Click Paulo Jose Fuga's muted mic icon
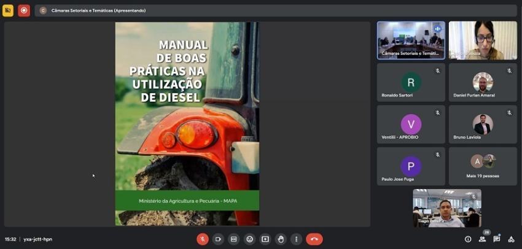Screen dimensions: 522x249 pos(437,155)
